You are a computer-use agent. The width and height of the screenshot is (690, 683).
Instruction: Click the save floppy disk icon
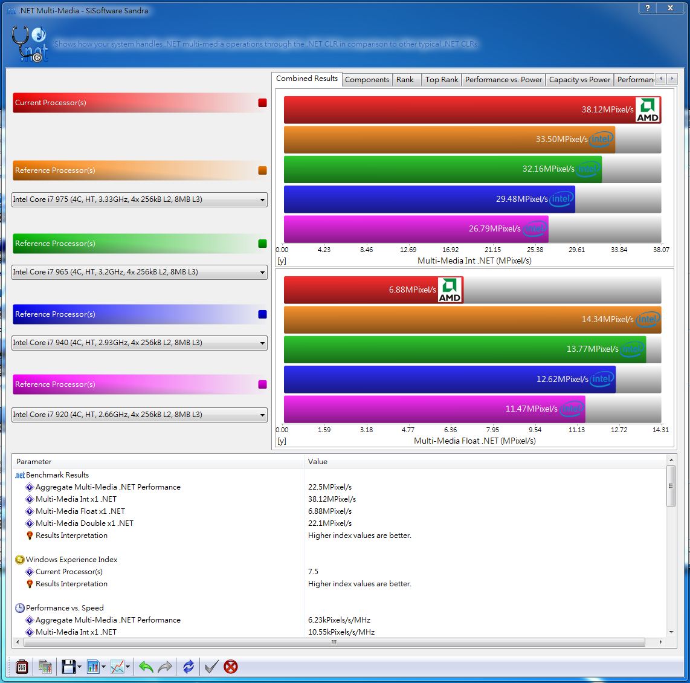tap(68, 667)
